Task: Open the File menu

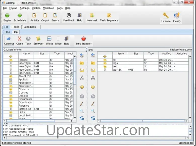Action: 5,8
